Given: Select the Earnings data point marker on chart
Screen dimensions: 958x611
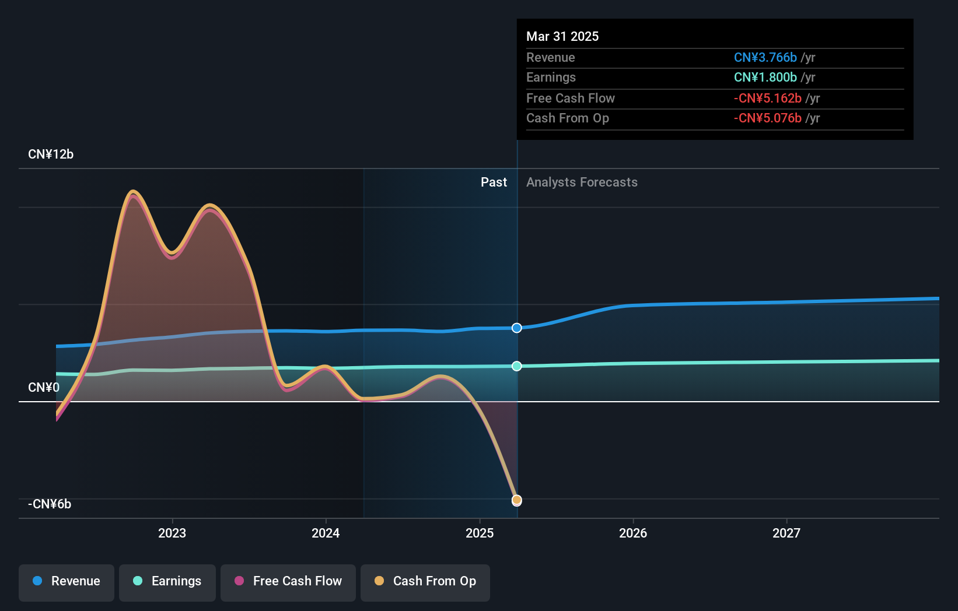Looking at the screenshot, I should tap(517, 366).
